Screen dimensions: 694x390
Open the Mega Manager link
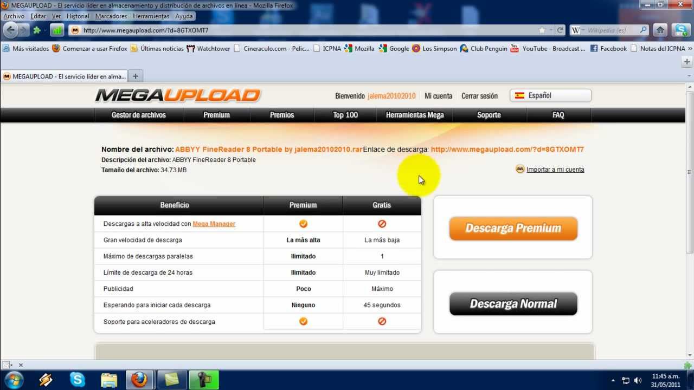point(214,224)
